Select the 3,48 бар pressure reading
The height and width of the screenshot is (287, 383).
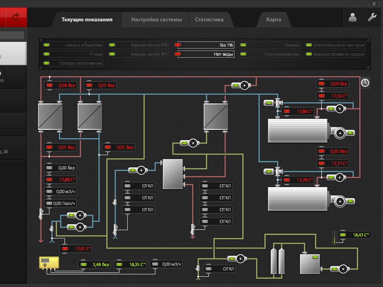(x=96, y=264)
